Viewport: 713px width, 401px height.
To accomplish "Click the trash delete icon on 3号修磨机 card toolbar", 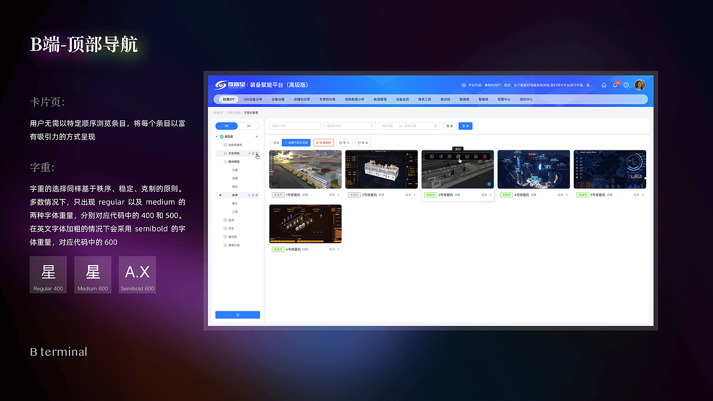I will (x=485, y=157).
